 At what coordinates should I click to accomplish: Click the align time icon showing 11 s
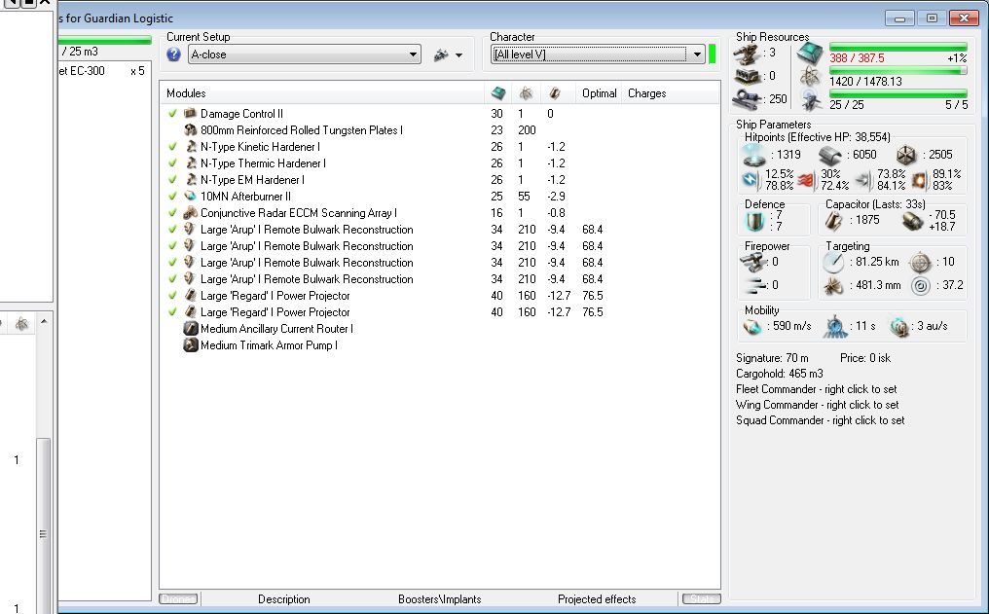835,327
